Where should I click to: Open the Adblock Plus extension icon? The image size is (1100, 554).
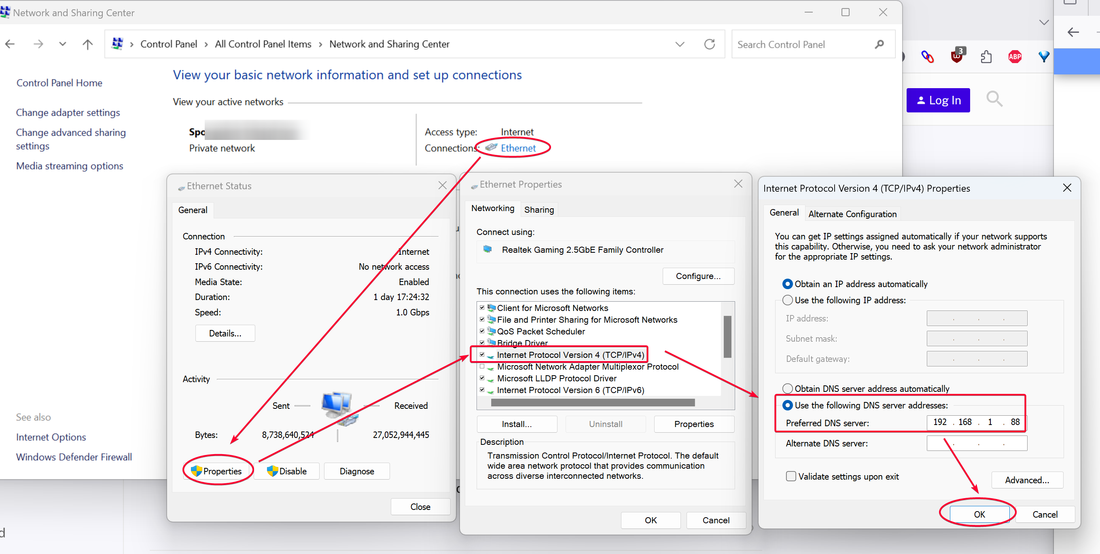pos(1015,56)
